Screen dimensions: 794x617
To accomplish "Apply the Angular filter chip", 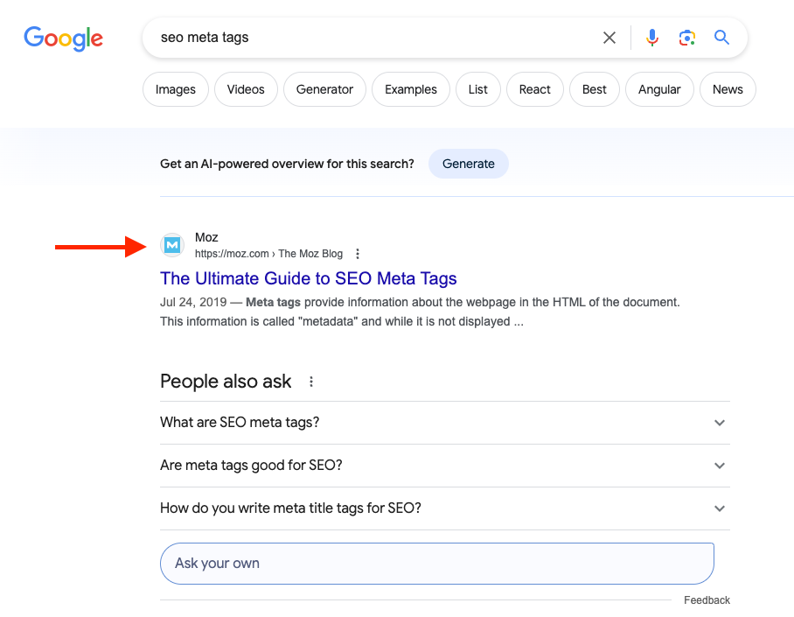I will click(659, 89).
